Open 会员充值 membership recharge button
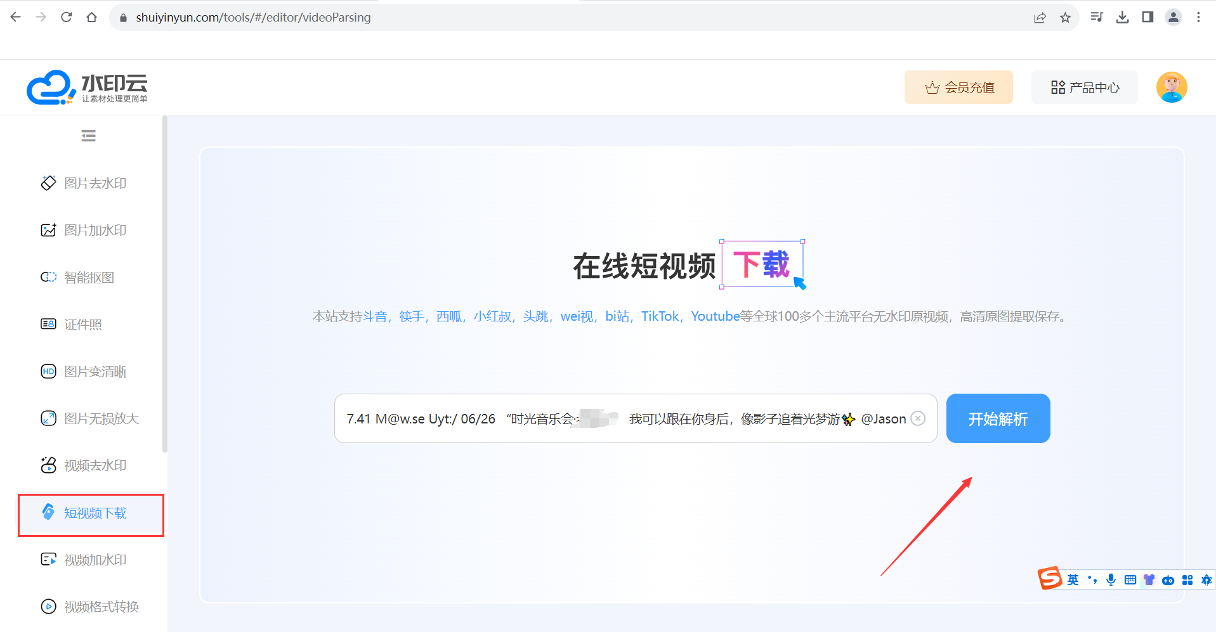 [x=958, y=87]
